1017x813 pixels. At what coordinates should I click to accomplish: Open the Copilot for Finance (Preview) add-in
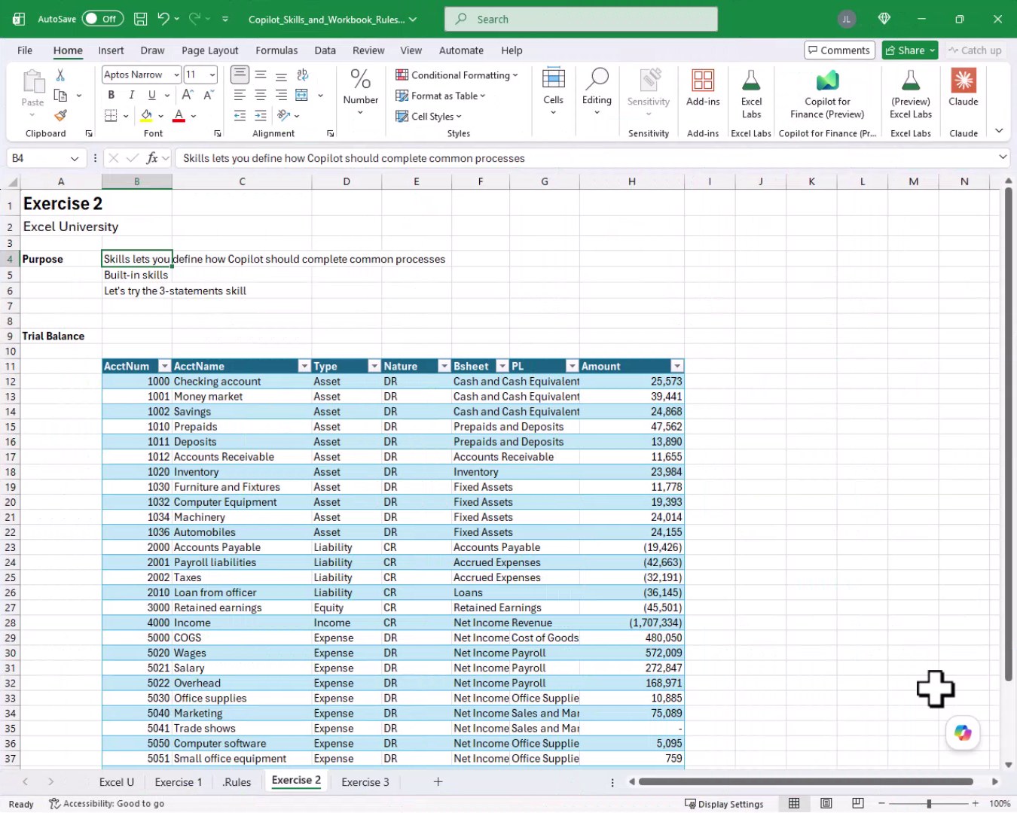(x=827, y=94)
